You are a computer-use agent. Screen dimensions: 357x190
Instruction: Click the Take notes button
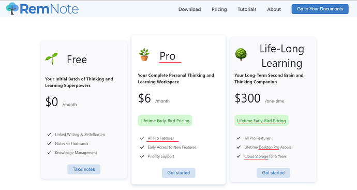84,169
